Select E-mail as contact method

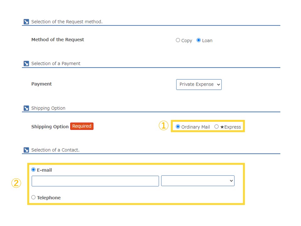34,170
